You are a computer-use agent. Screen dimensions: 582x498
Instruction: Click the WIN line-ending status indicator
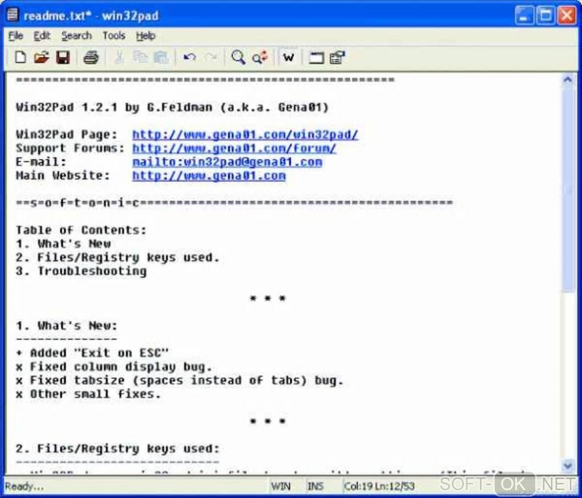tap(281, 486)
